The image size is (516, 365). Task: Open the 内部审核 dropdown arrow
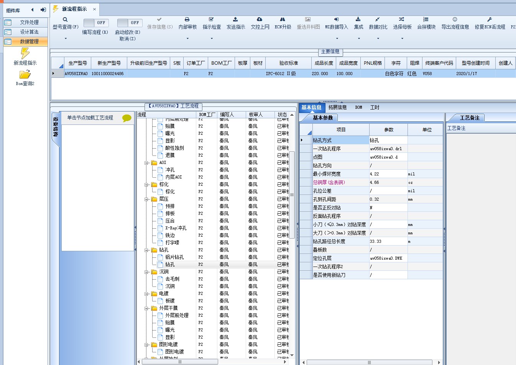coord(187,38)
